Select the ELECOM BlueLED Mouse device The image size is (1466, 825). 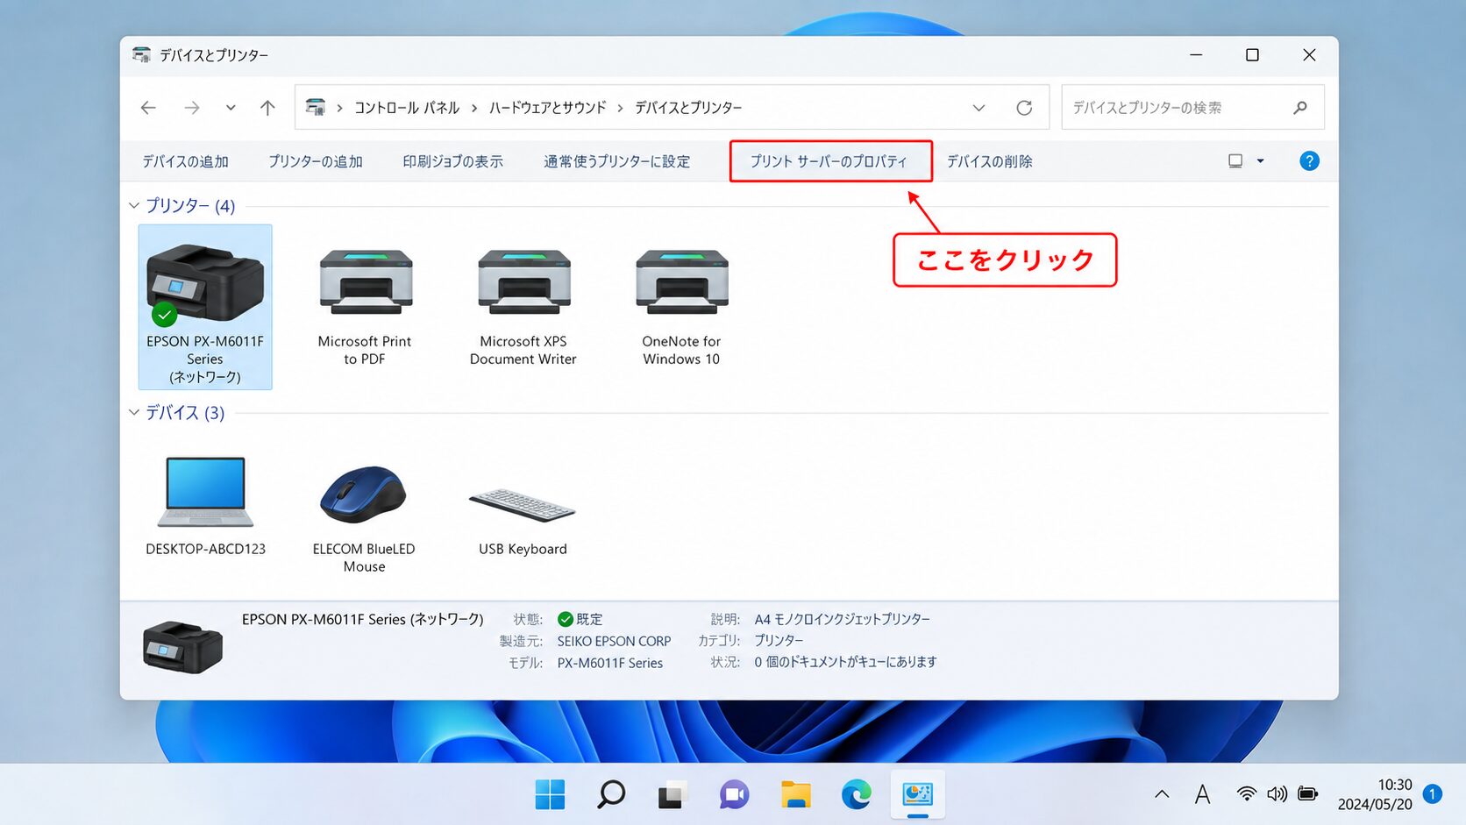[364, 494]
